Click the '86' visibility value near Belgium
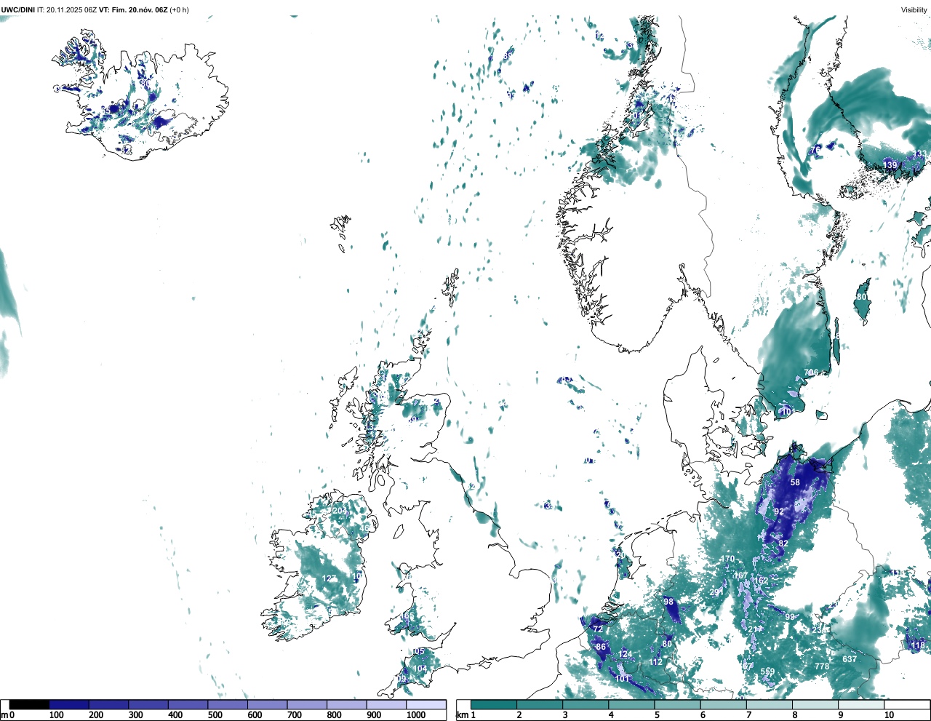The image size is (931, 721). pyautogui.click(x=601, y=647)
